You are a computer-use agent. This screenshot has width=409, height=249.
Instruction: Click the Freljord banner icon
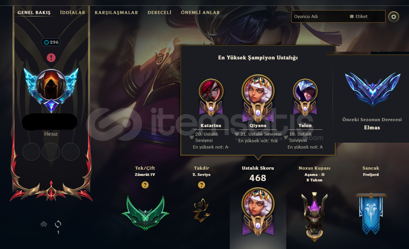[371, 214]
